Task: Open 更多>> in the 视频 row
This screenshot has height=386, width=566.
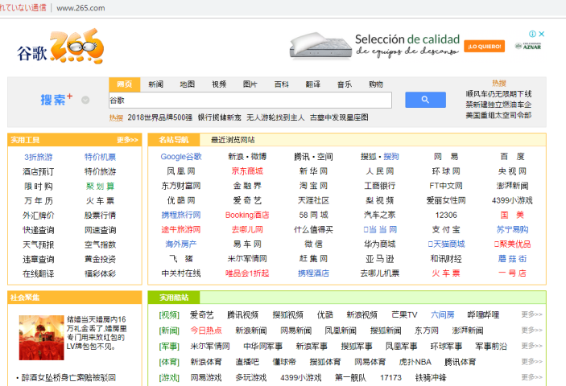Action: 531,314
